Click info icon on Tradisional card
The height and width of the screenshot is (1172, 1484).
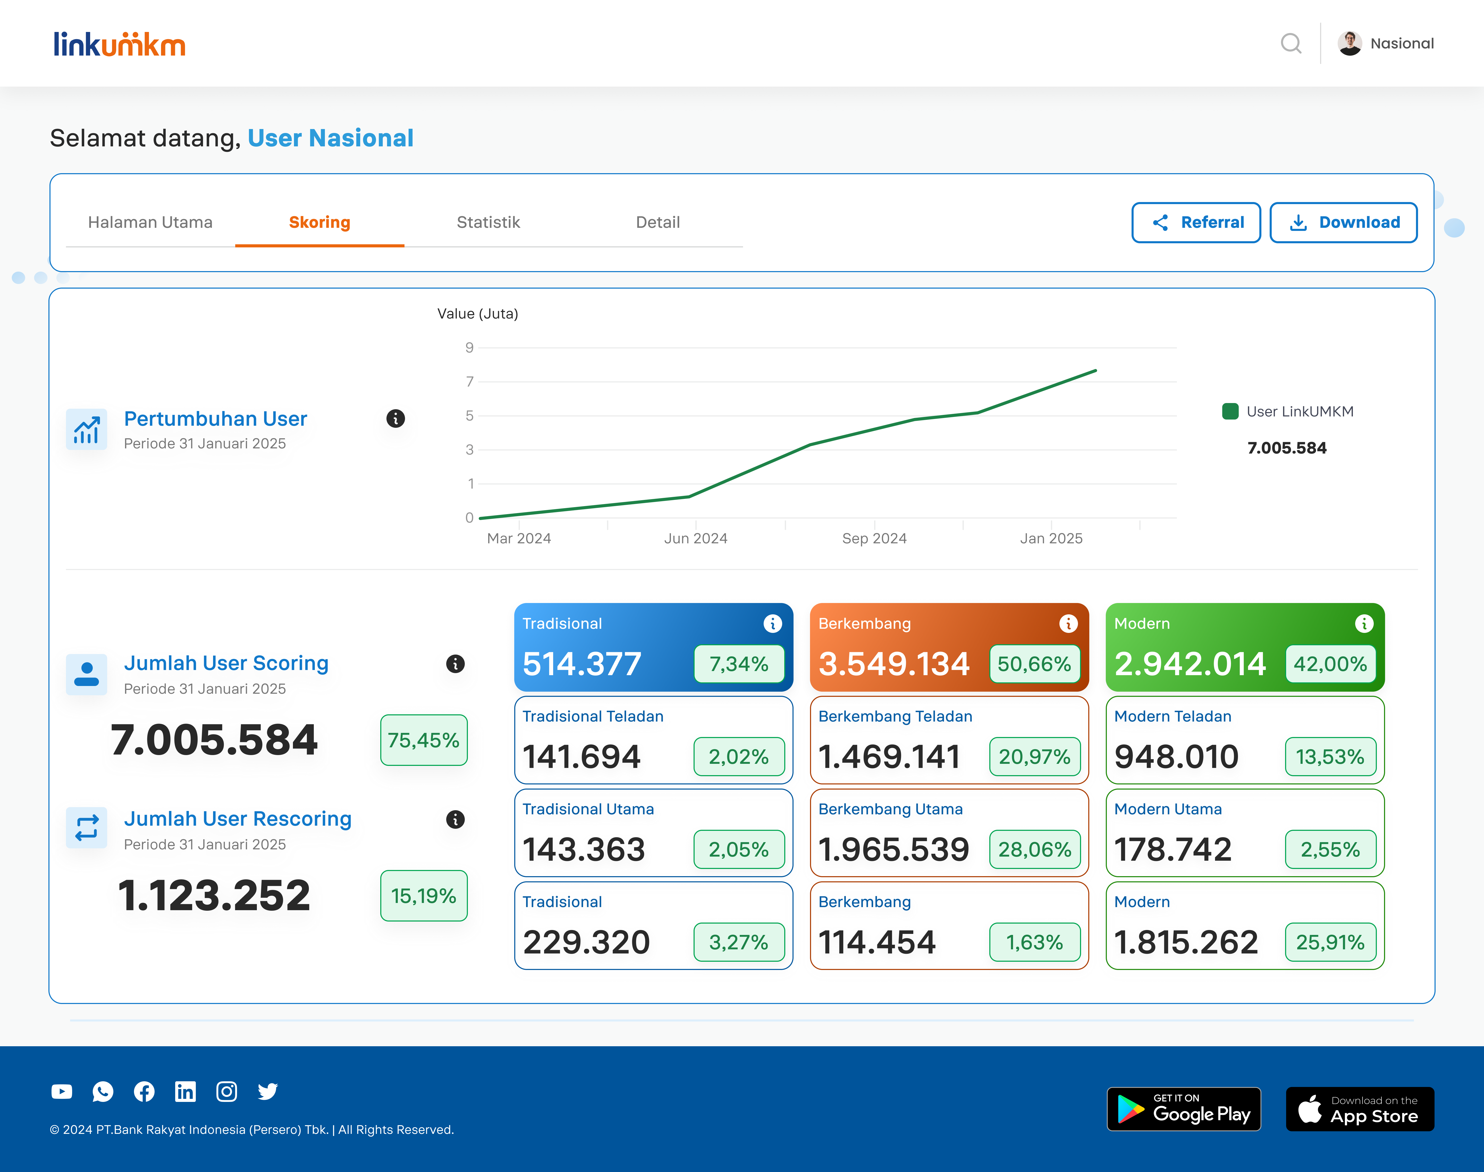tap(773, 623)
